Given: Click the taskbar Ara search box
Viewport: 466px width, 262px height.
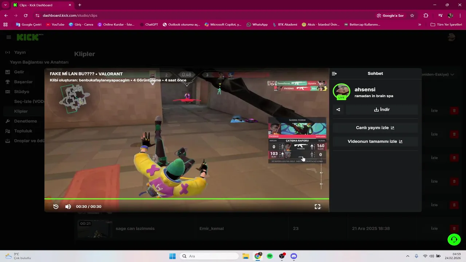Looking at the screenshot, I should (x=209, y=256).
